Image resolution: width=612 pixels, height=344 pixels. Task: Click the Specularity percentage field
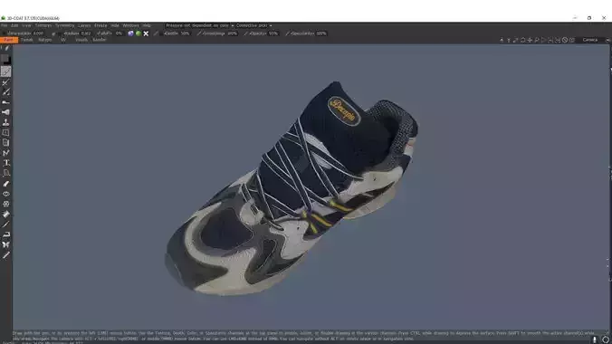(321, 33)
